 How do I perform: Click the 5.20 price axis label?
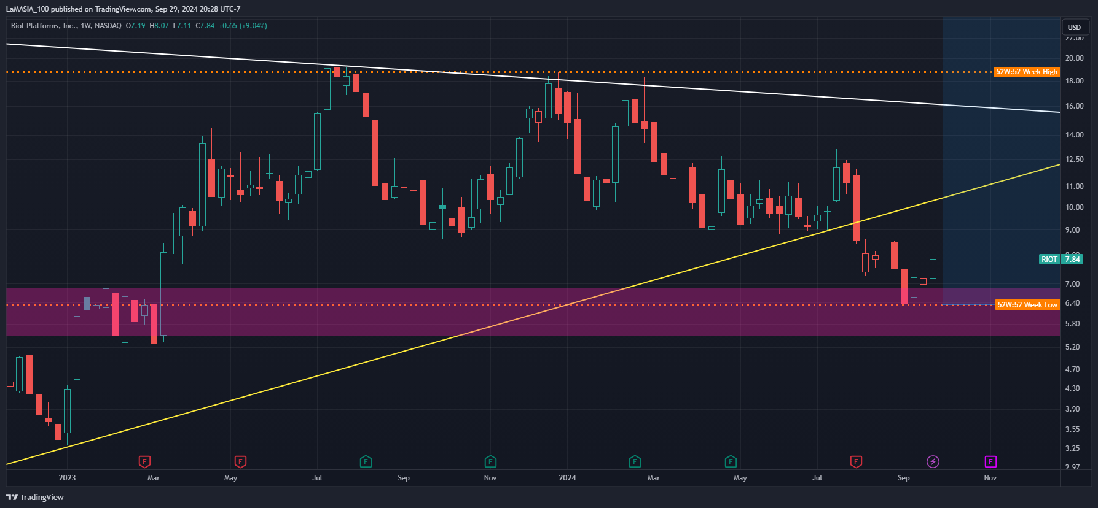pyautogui.click(x=1073, y=347)
